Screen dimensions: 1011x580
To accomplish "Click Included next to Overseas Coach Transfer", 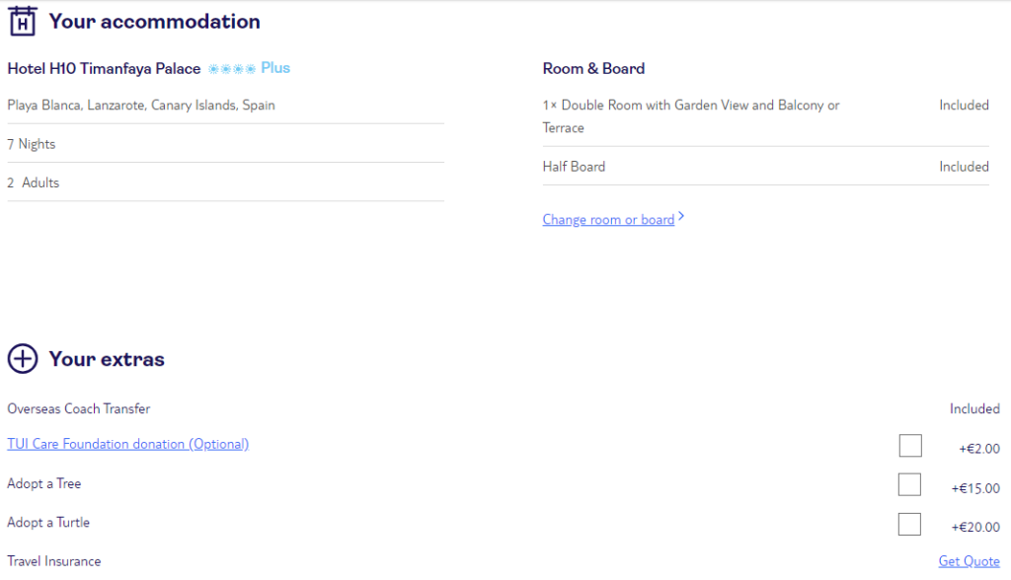I will 974,408.
